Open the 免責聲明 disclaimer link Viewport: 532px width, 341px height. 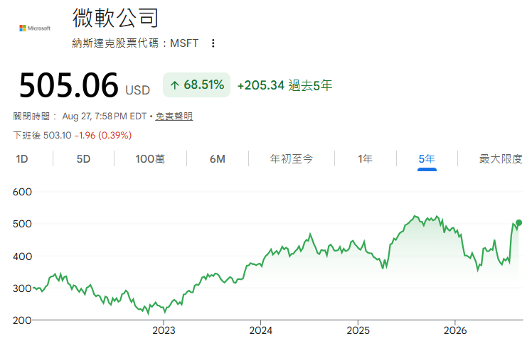point(174,117)
